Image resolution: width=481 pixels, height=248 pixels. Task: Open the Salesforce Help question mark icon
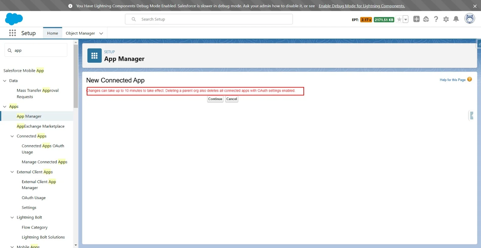click(436, 19)
